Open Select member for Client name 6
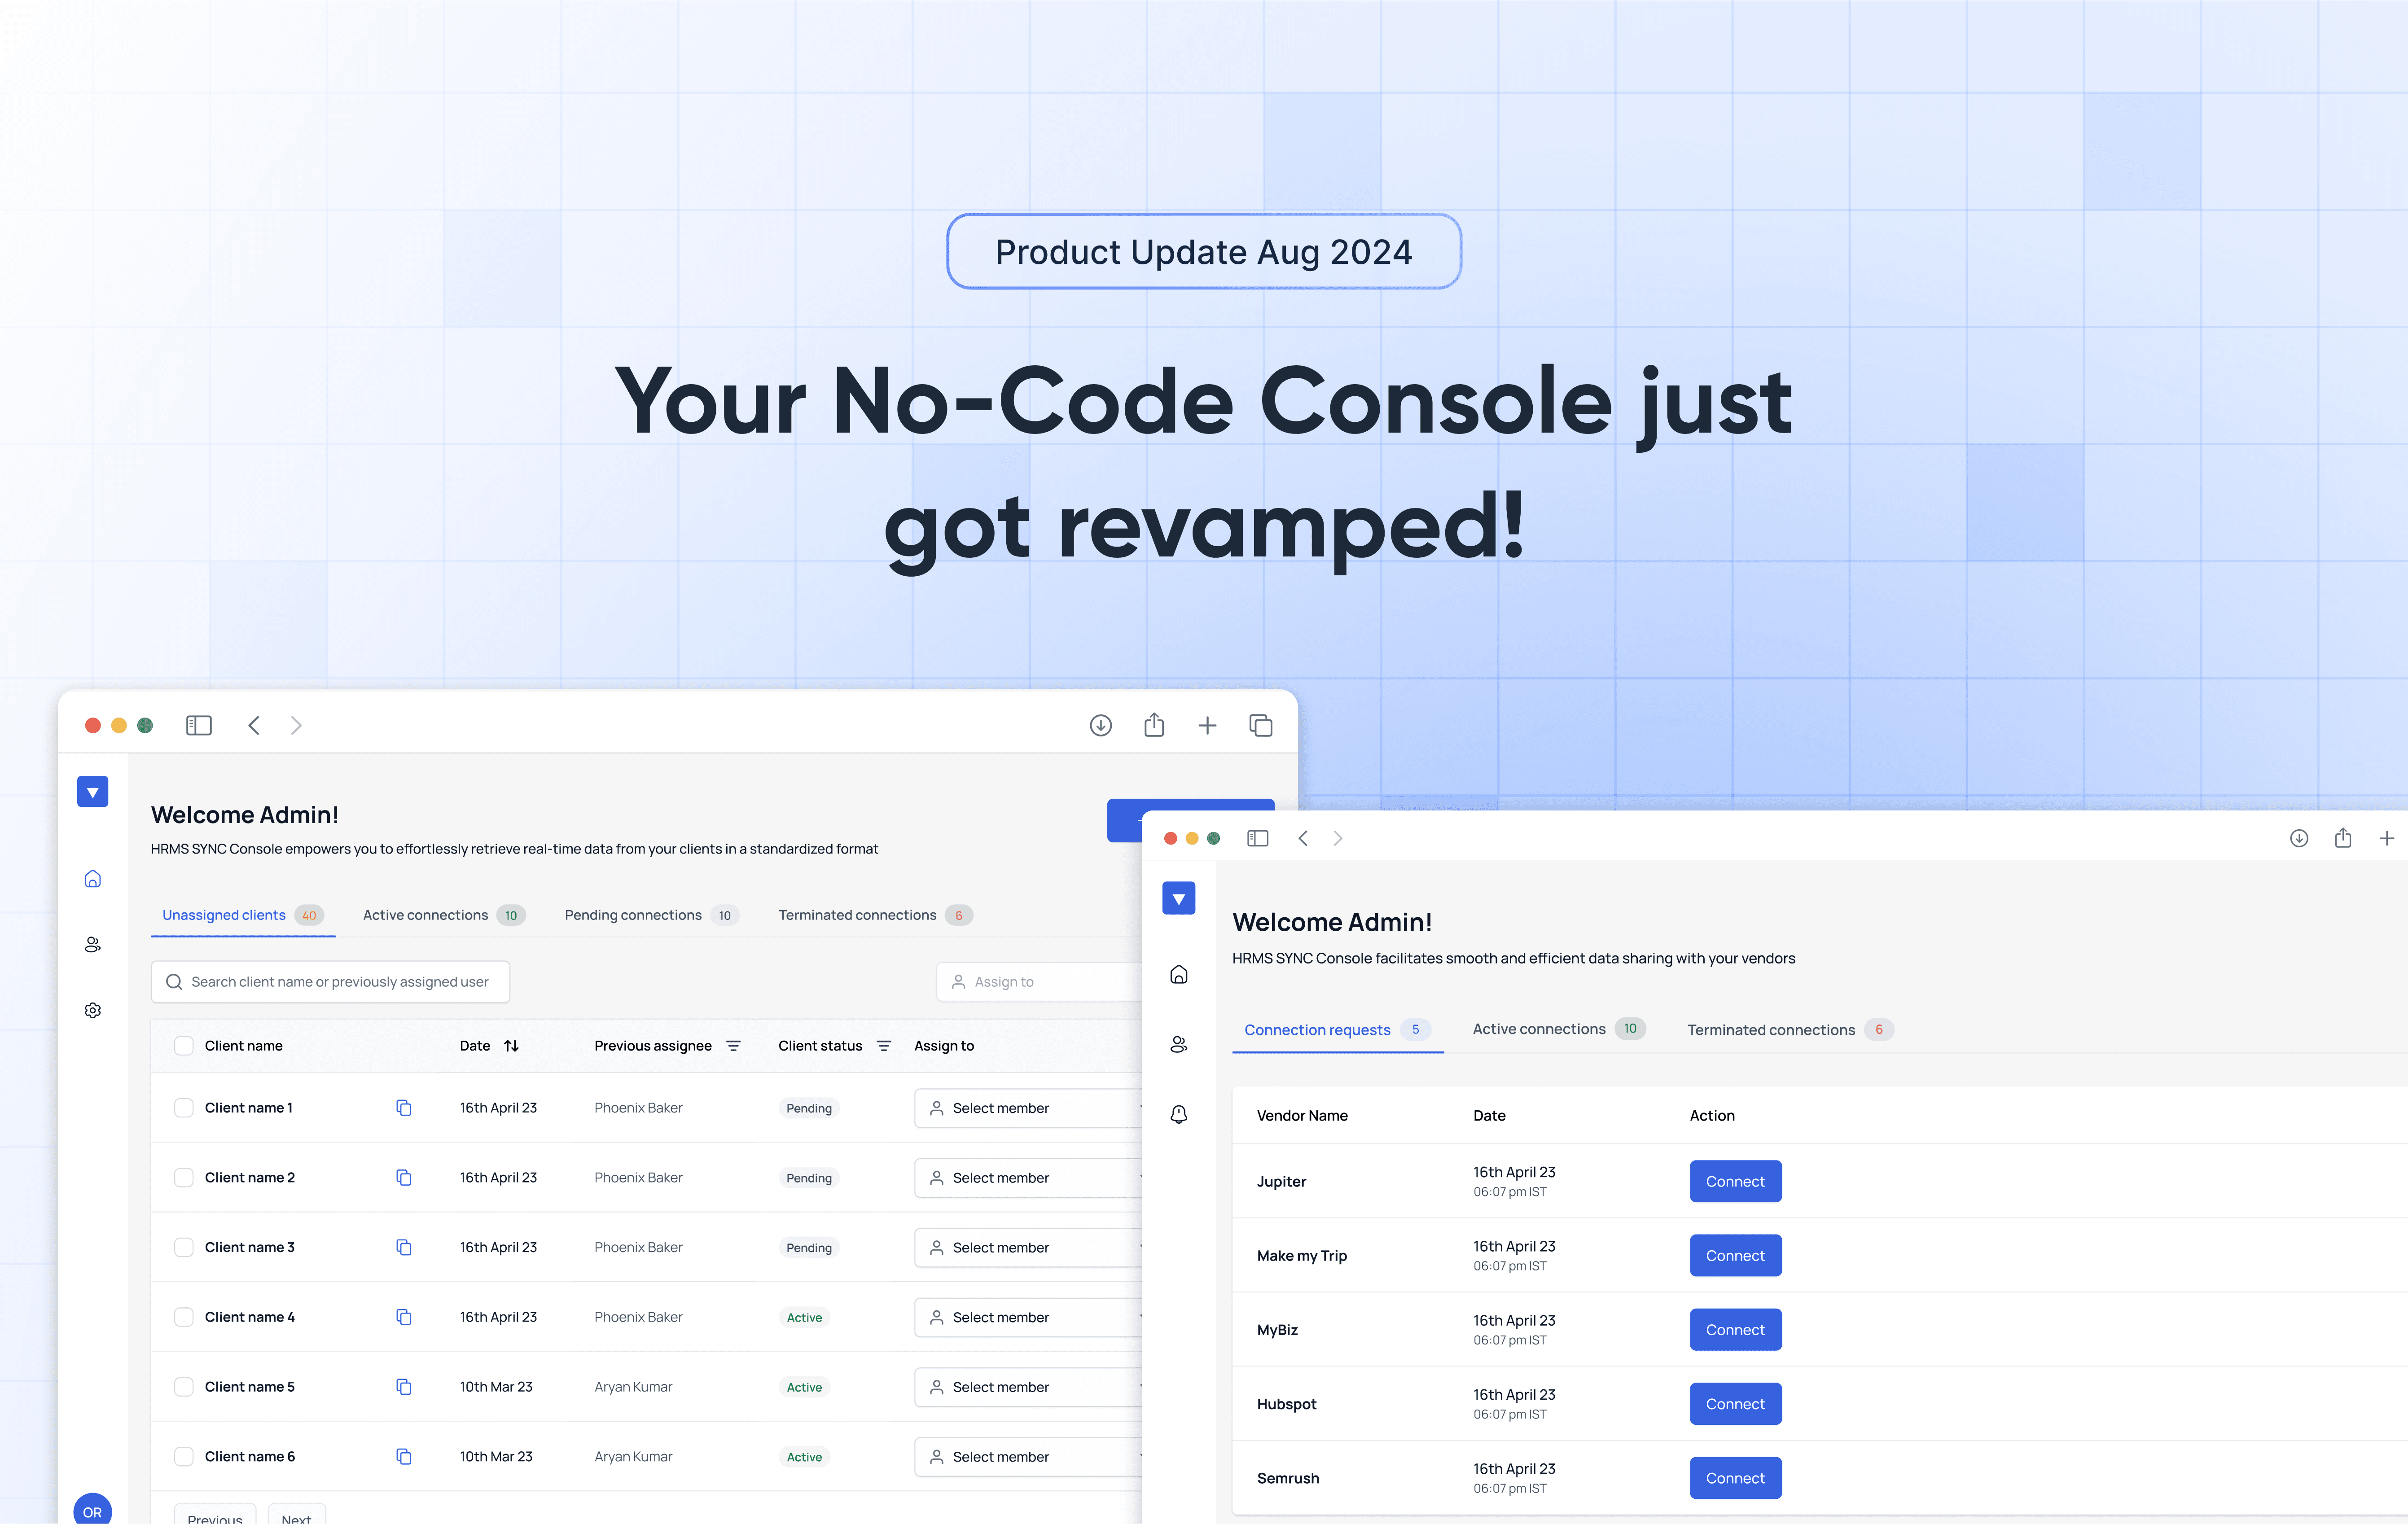 click(x=1028, y=1457)
